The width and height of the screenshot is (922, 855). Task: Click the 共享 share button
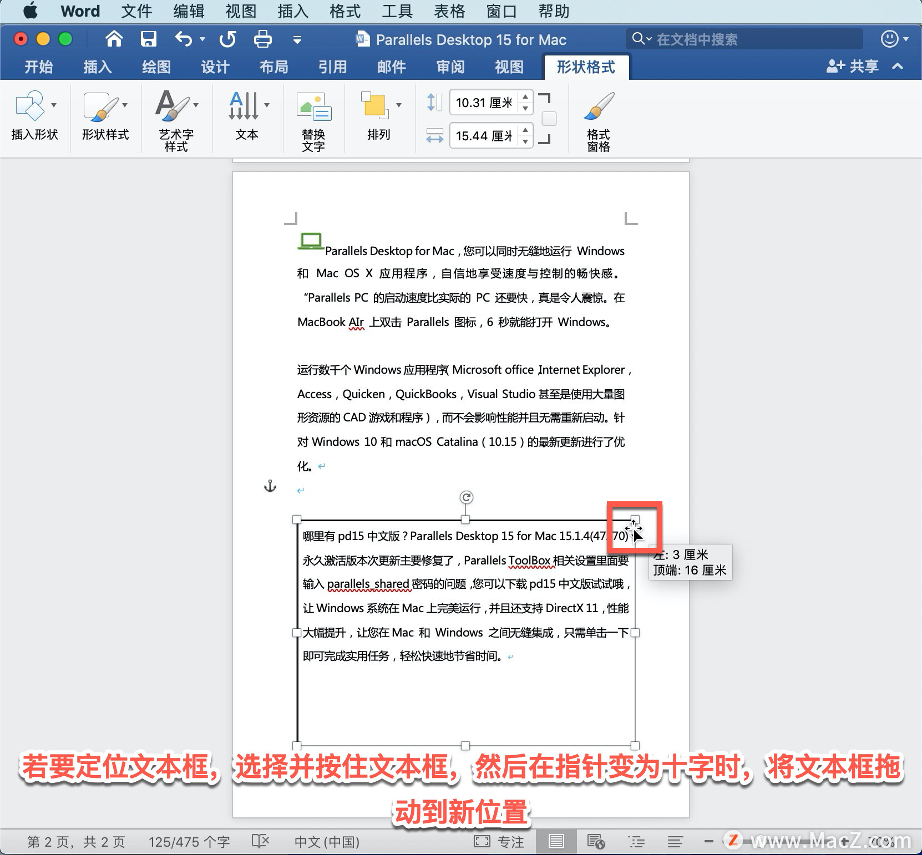tap(853, 67)
